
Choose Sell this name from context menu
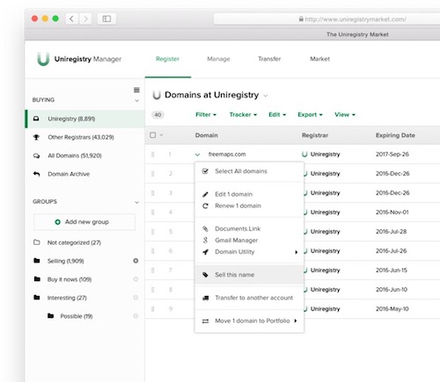pyautogui.click(x=249, y=275)
